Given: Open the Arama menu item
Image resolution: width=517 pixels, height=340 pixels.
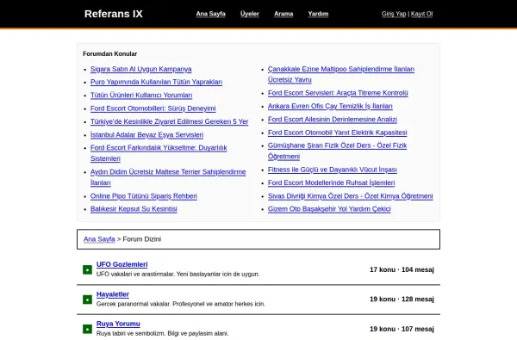Looking at the screenshot, I should [283, 14].
